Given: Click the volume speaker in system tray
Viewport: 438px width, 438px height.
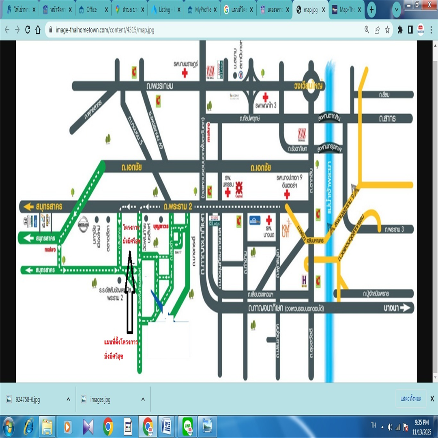Looking at the screenshot, I should (x=390, y=427).
